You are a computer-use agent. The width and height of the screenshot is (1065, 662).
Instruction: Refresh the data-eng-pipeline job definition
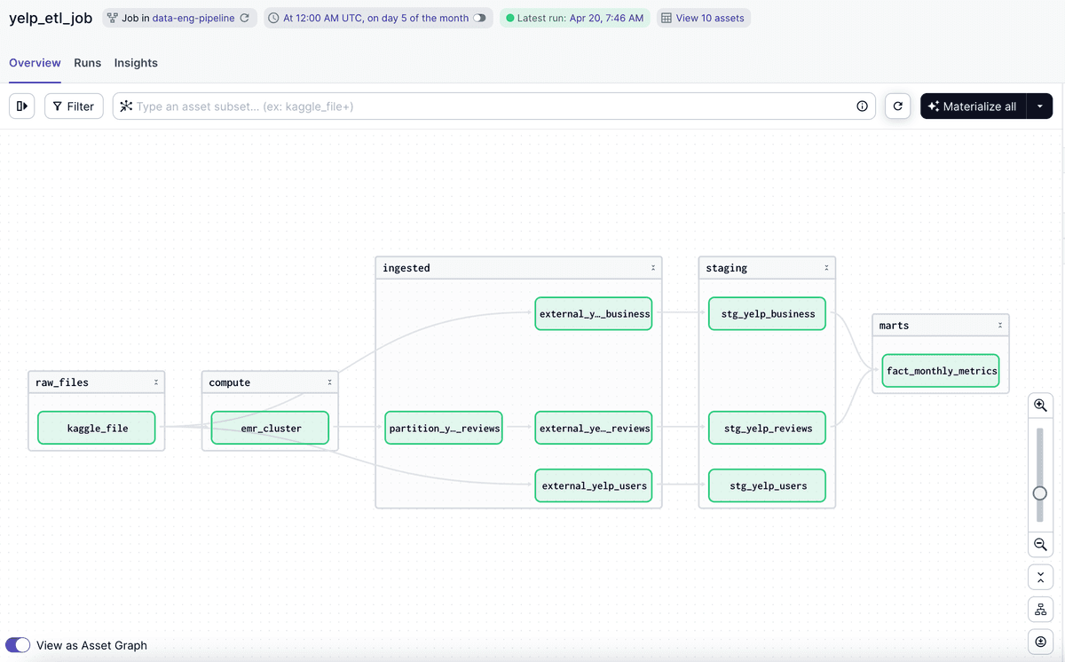(246, 17)
